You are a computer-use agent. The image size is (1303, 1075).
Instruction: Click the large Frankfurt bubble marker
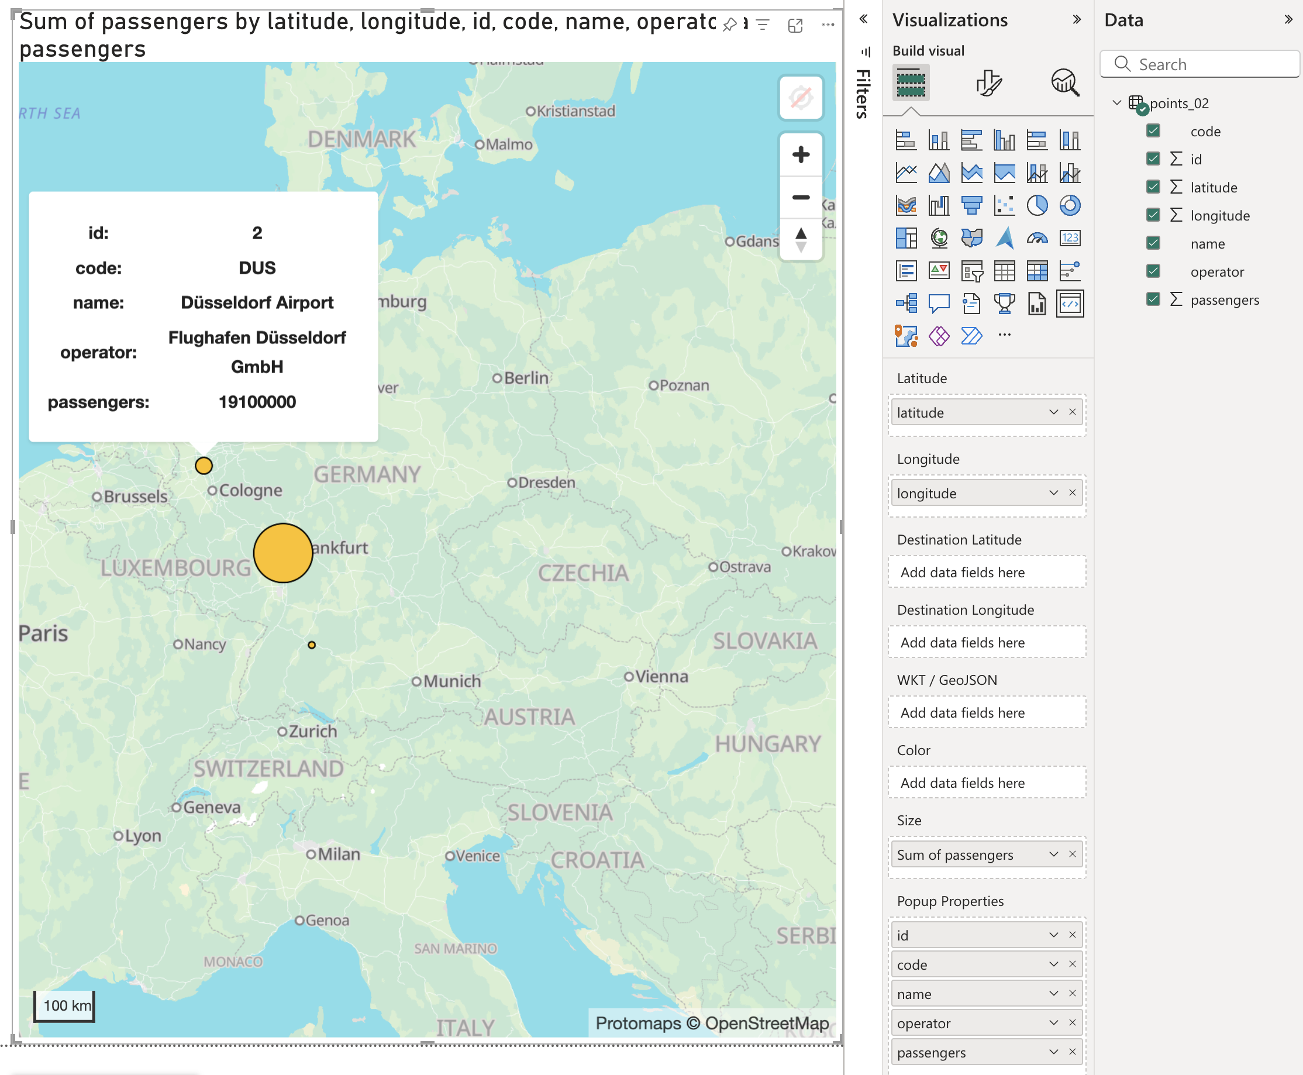tap(283, 553)
